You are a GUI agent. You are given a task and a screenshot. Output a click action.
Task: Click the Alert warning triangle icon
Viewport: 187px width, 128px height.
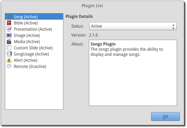tap(9, 60)
